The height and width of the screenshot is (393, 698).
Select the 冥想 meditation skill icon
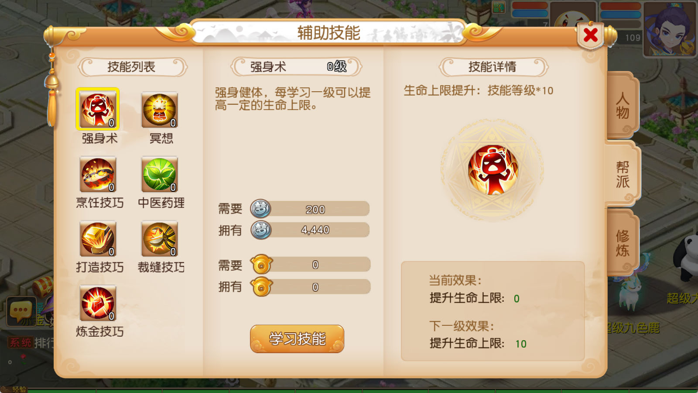pyautogui.click(x=160, y=110)
